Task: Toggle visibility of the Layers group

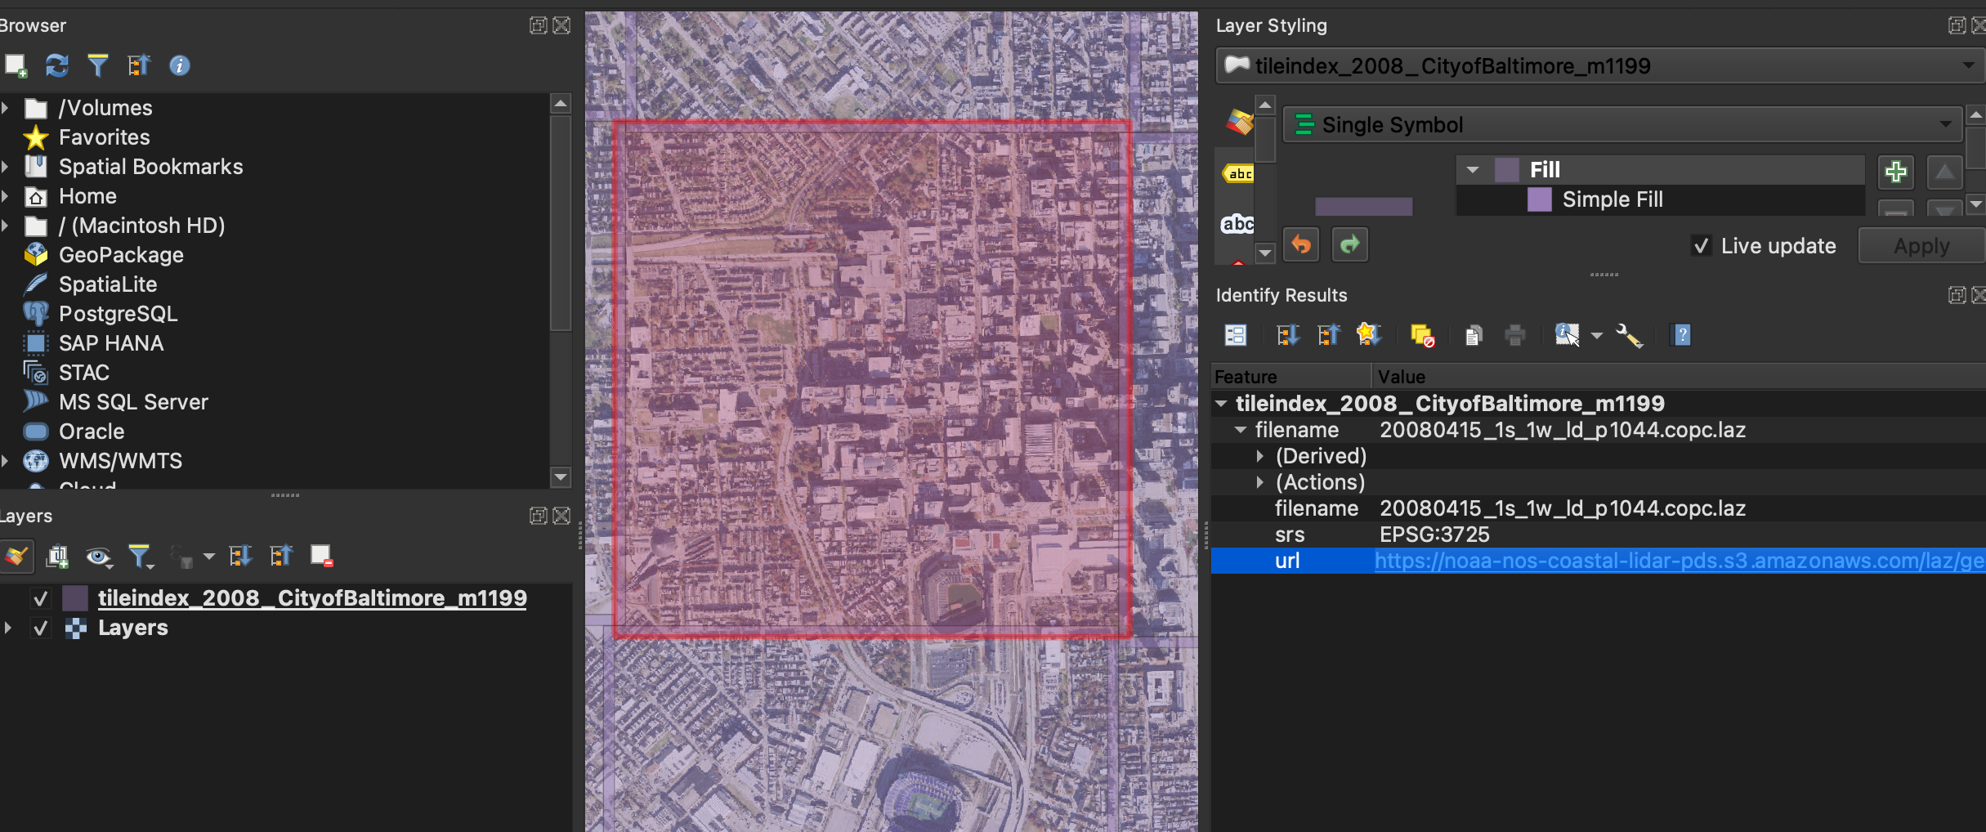Action: [40, 628]
